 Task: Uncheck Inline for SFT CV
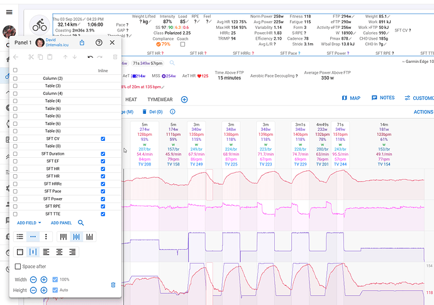click(103, 138)
